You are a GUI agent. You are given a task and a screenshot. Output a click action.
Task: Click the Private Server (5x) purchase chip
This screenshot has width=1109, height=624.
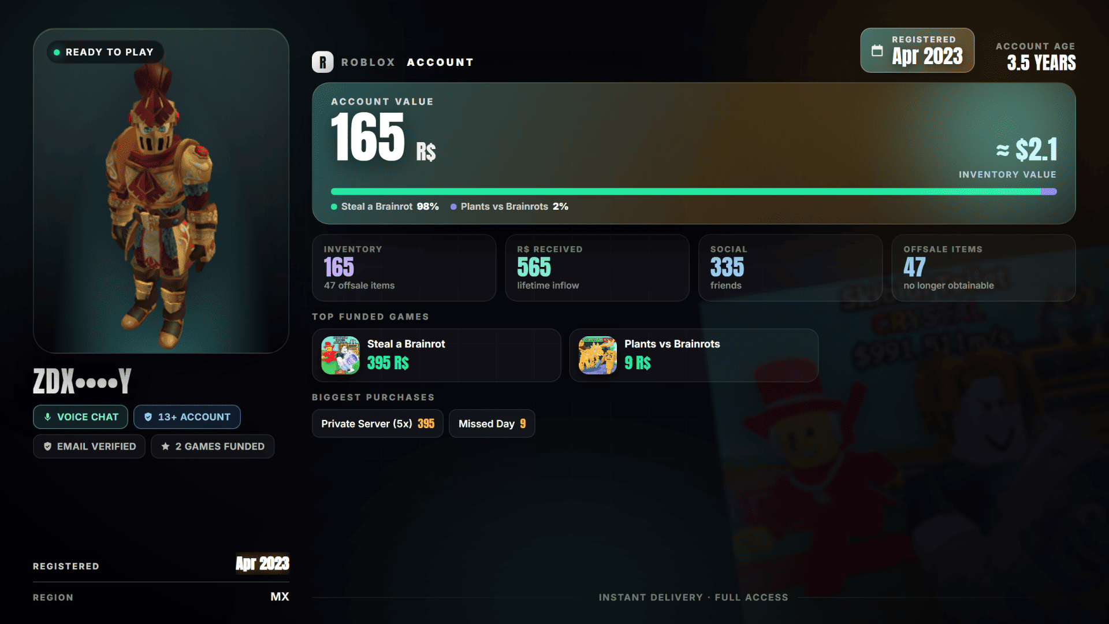tap(378, 424)
